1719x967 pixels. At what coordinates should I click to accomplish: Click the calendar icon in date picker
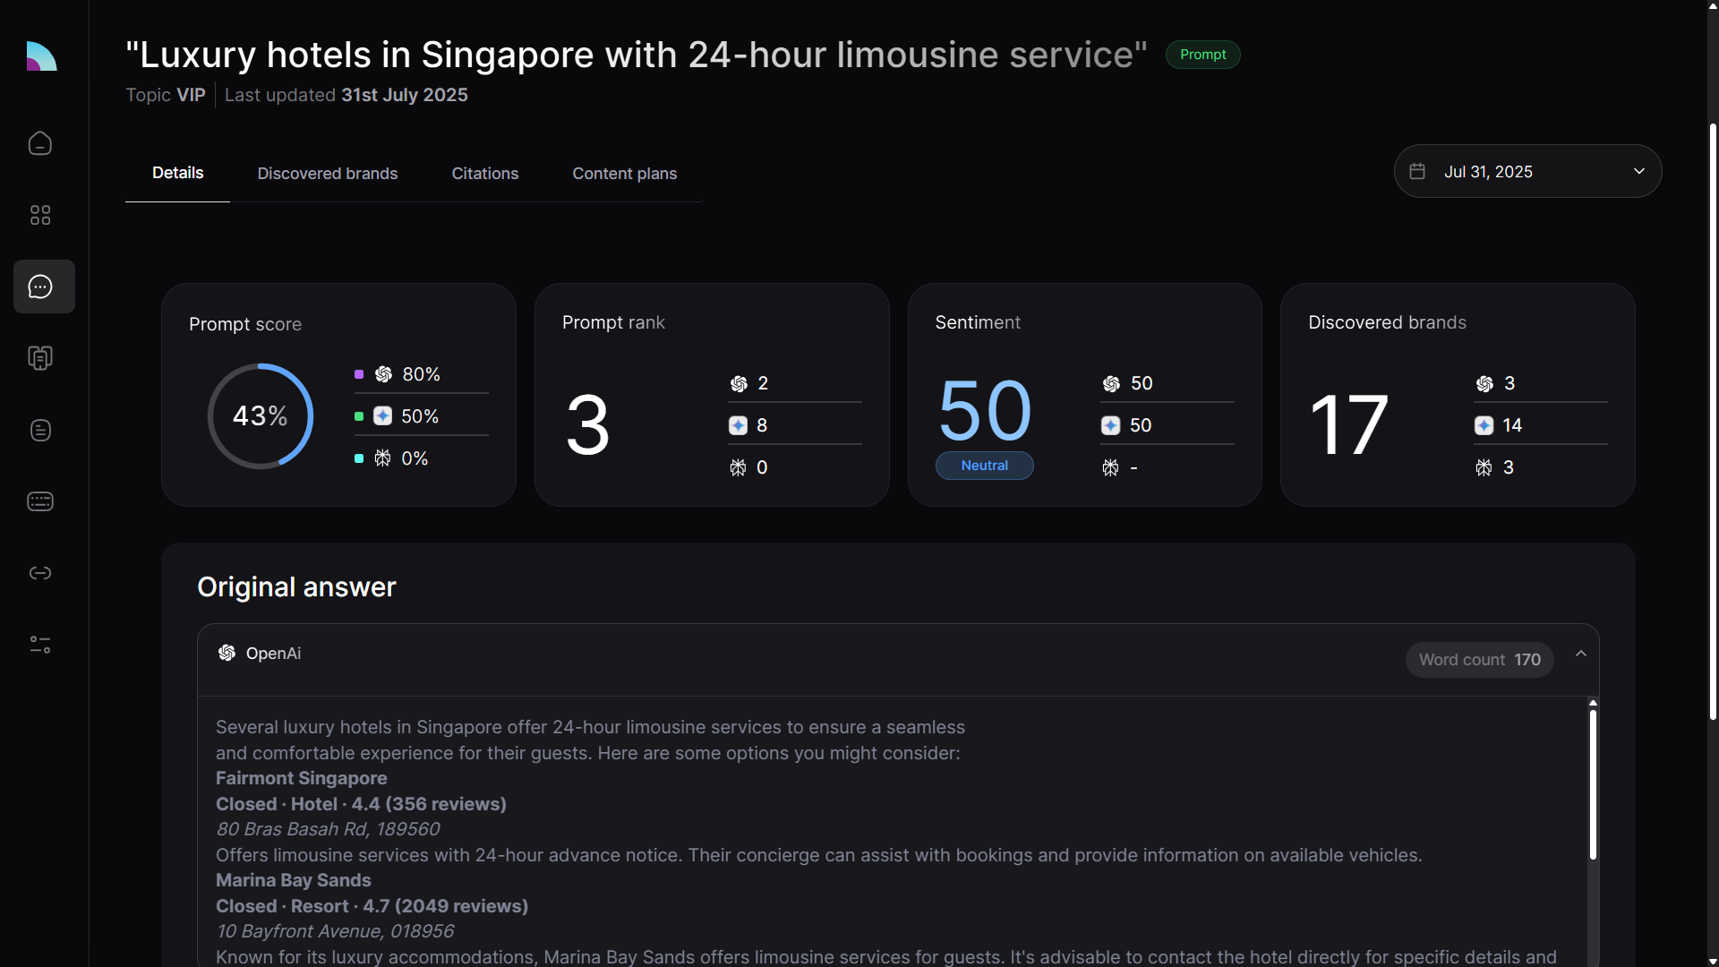click(x=1417, y=171)
